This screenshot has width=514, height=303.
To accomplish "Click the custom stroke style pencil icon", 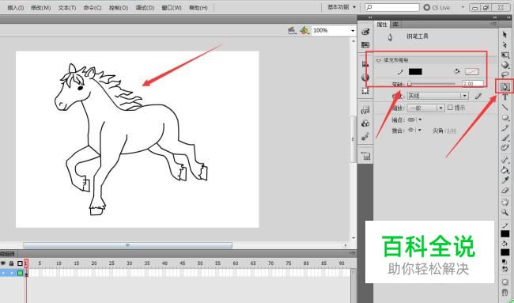I will [x=478, y=96].
